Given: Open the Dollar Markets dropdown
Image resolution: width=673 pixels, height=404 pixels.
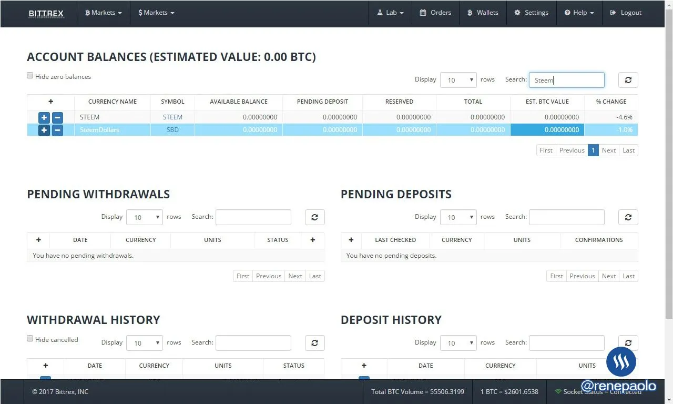Looking at the screenshot, I should [156, 13].
